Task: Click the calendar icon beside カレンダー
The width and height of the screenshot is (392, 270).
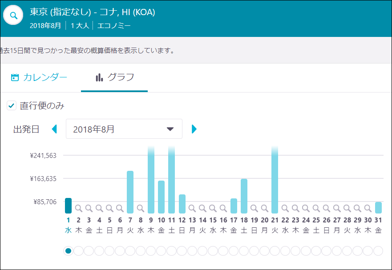Action: point(14,77)
